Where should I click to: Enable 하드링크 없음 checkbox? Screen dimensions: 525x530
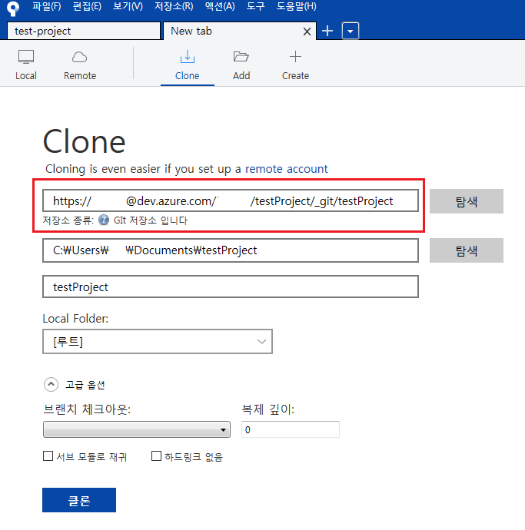pyautogui.click(x=156, y=456)
